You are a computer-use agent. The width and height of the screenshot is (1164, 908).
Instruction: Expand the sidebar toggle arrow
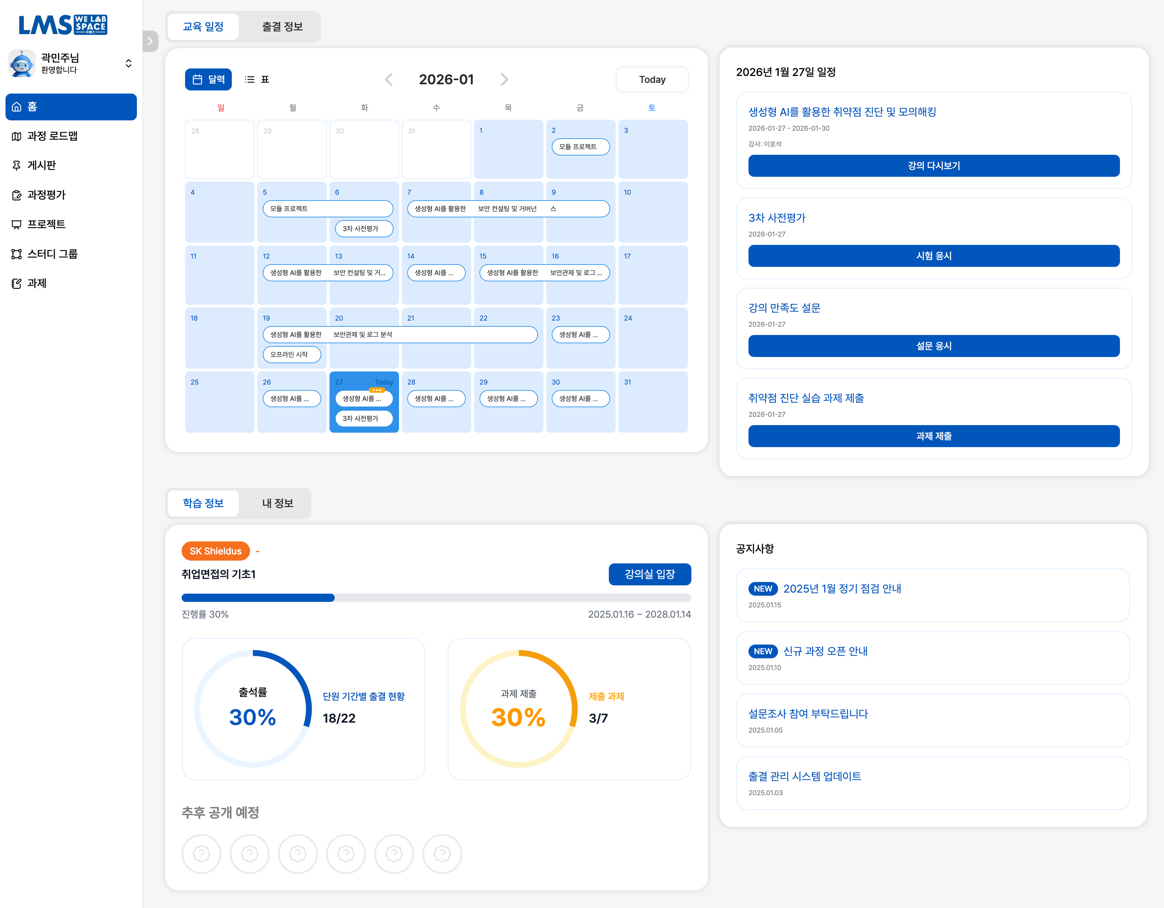point(150,41)
